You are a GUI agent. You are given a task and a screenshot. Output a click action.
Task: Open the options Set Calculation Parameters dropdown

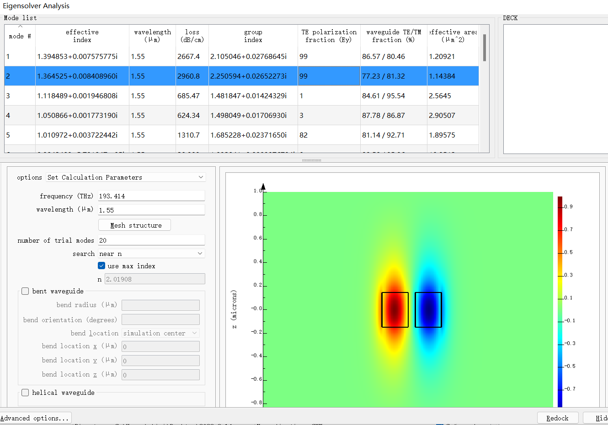coord(126,177)
